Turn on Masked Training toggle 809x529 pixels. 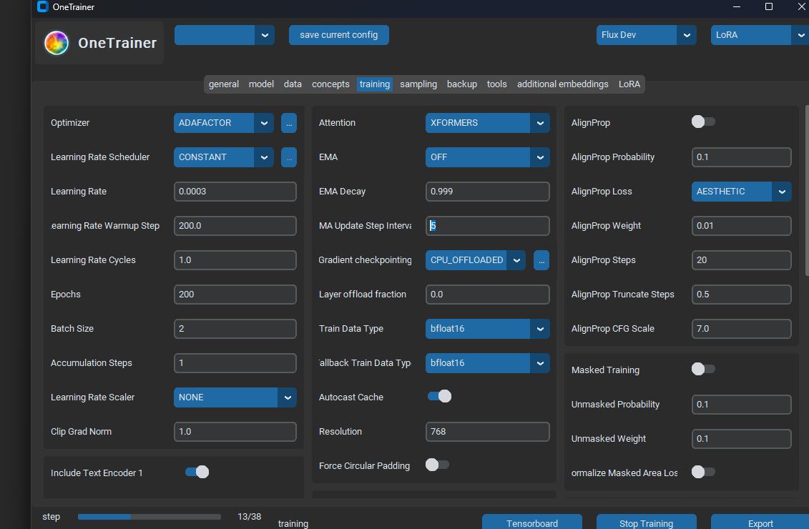coord(702,370)
